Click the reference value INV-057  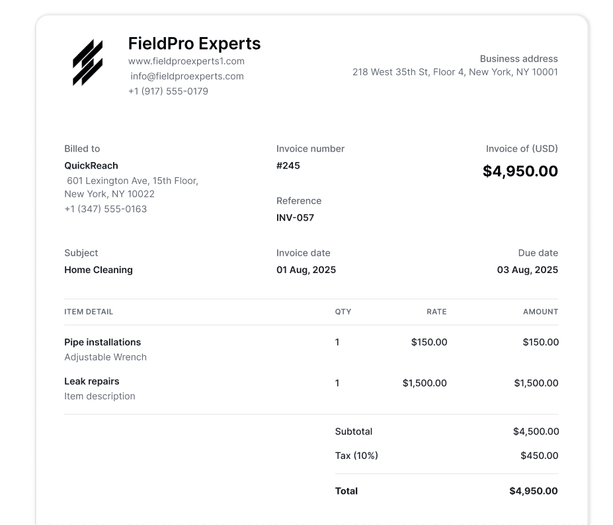pos(295,218)
